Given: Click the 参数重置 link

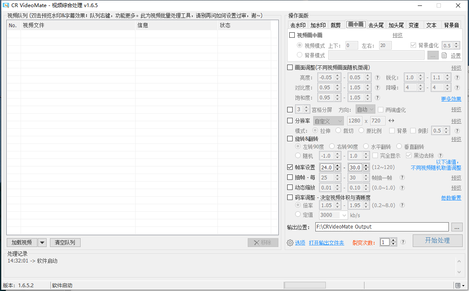Looking at the screenshot, I should pos(451,198).
